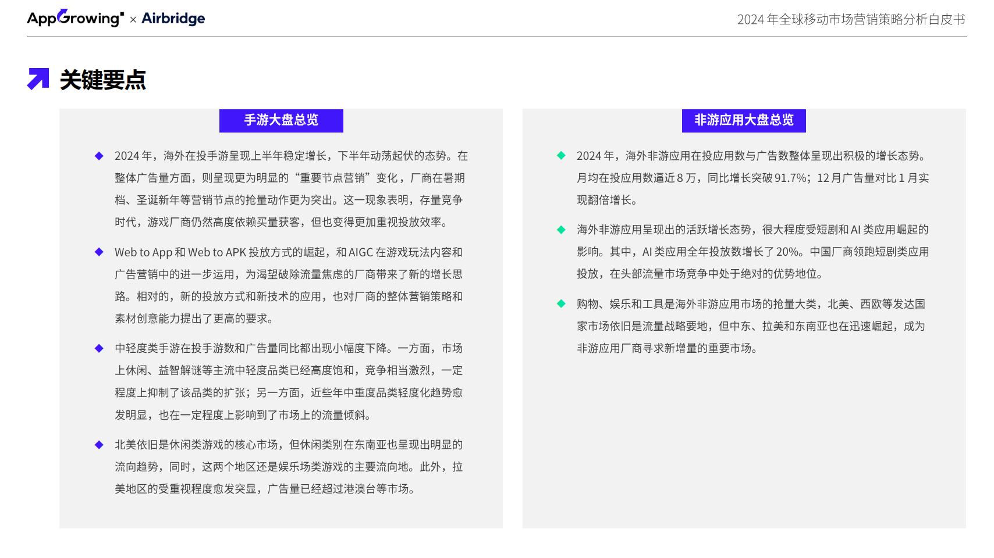Screen dimensions: 994x558
Task: Select the 手游大盘总览 blue label
Action: (x=281, y=120)
